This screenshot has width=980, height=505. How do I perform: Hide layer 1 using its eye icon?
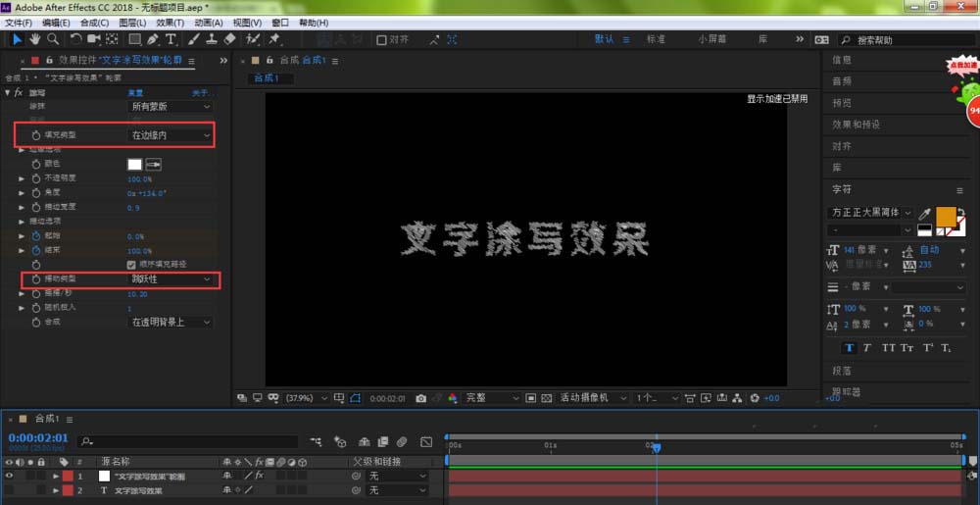[x=9, y=477]
